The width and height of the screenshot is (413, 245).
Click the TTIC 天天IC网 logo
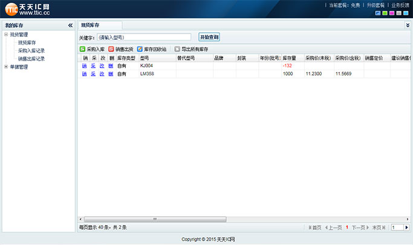(x=28, y=10)
